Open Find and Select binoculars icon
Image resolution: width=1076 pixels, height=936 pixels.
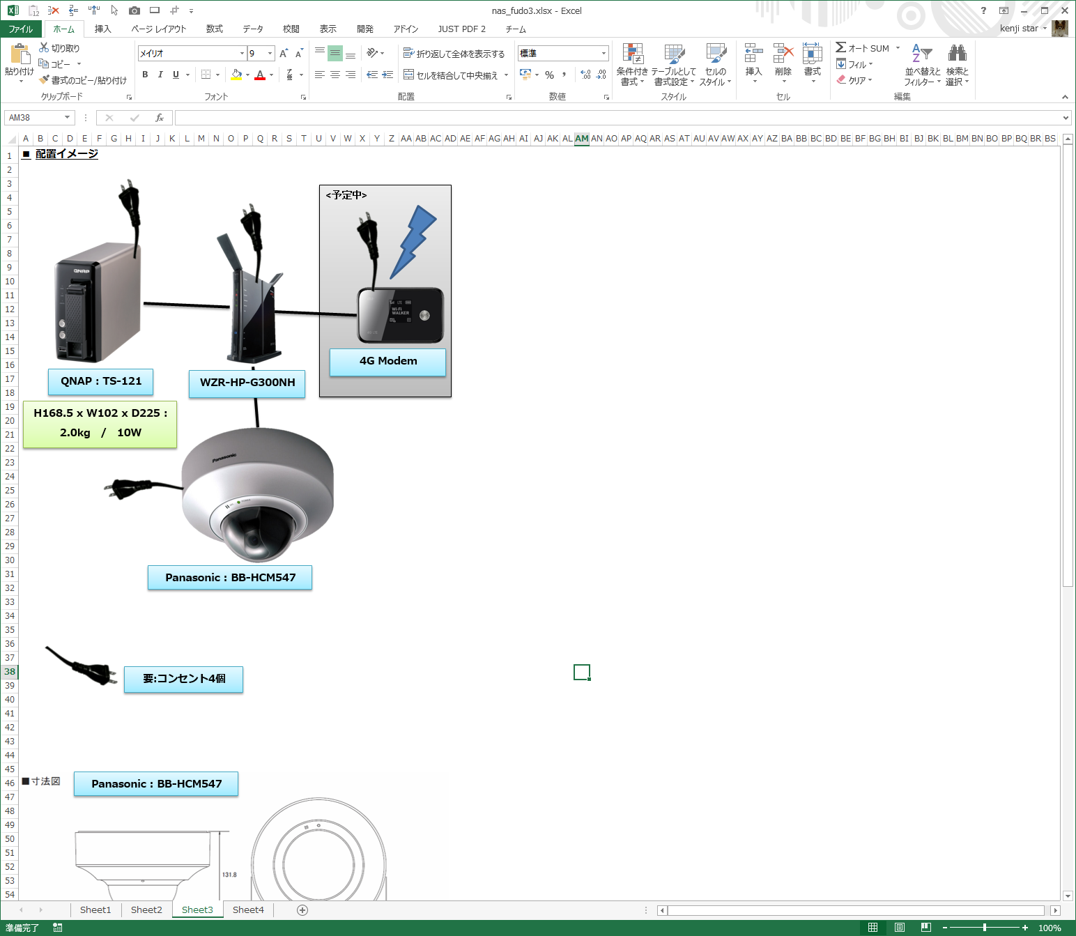tap(957, 54)
